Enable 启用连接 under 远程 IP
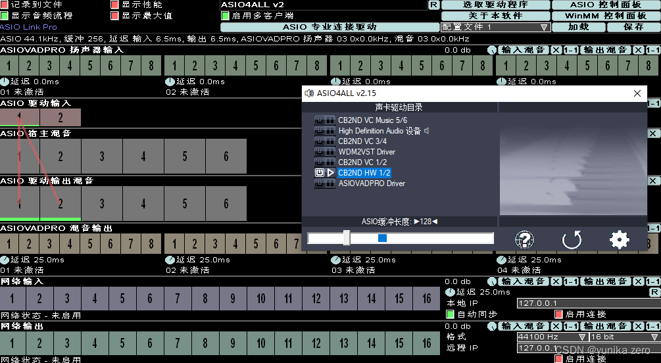The height and width of the screenshot is (363, 661). tap(559, 359)
